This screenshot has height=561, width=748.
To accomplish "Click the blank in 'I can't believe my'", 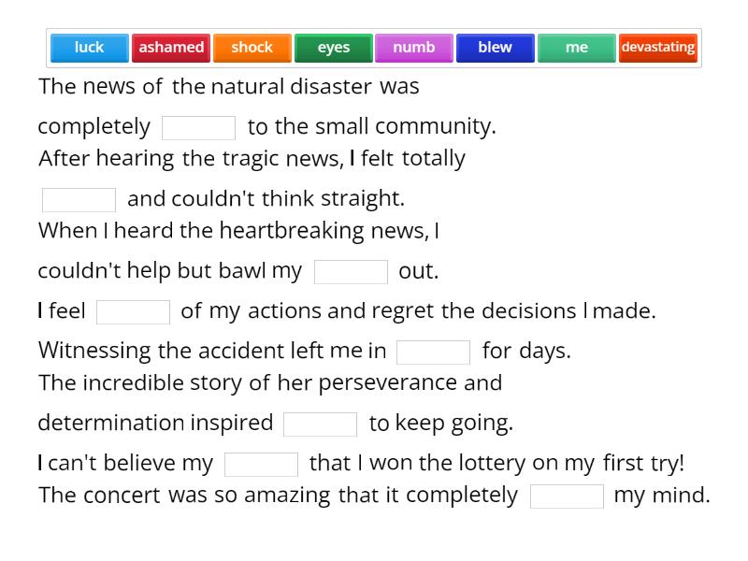I will pyautogui.click(x=262, y=462).
